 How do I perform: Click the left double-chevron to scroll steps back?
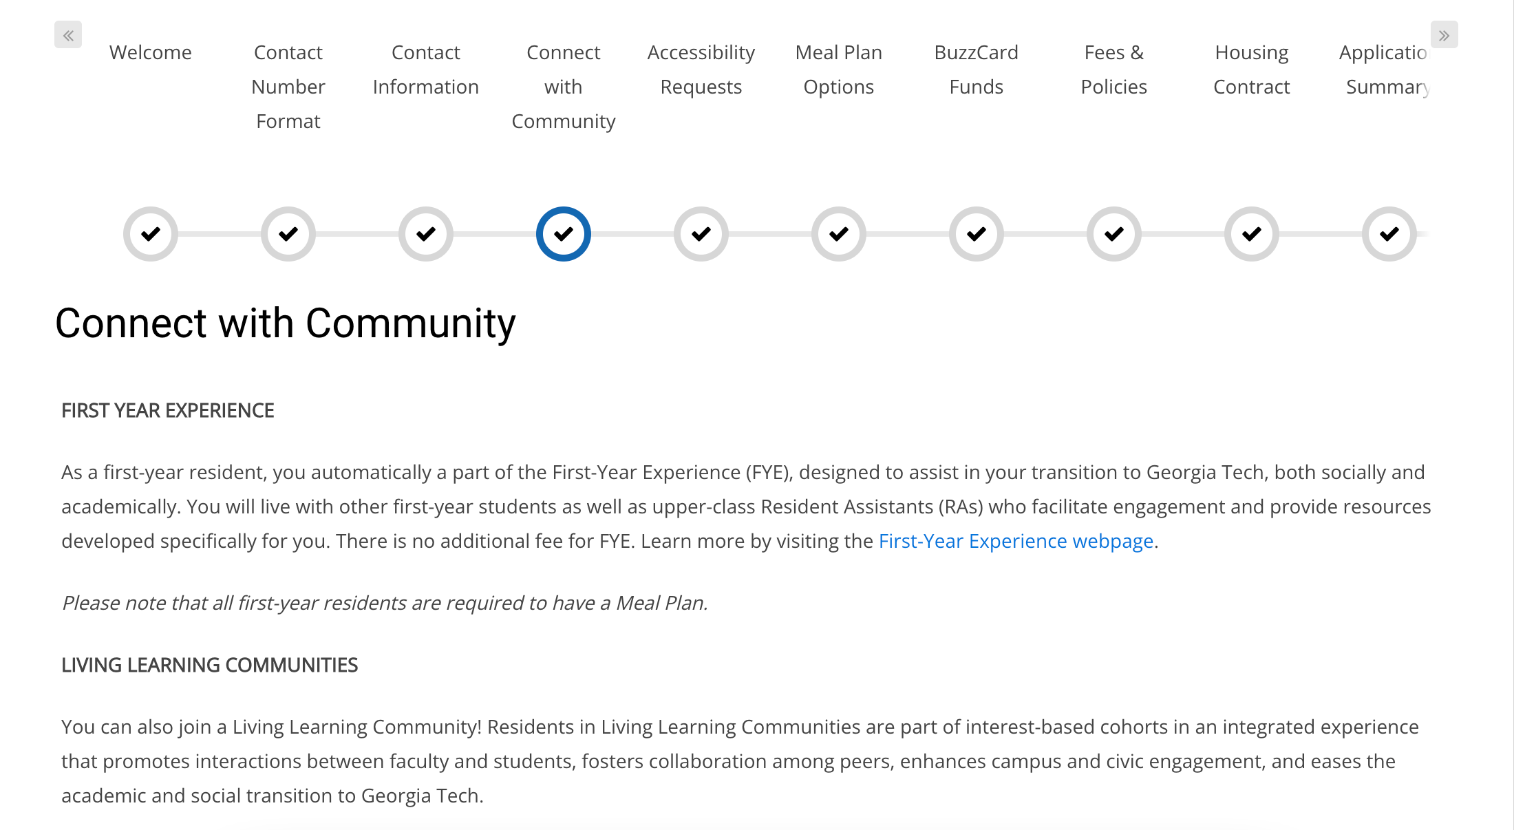tap(67, 34)
